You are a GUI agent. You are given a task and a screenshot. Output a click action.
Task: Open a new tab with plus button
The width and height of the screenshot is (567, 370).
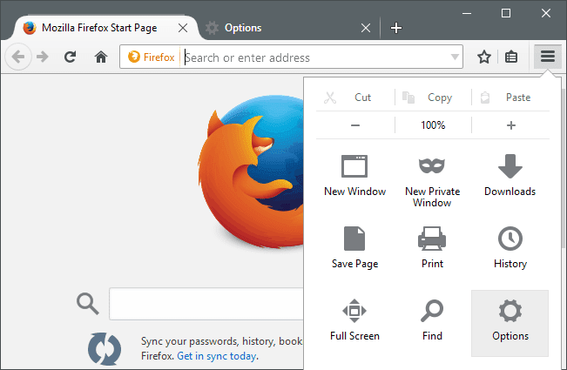(396, 28)
